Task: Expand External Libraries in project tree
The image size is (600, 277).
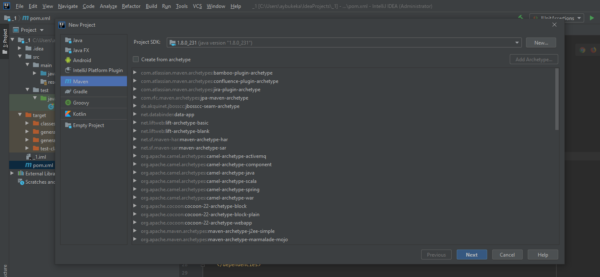Action: [x=12, y=174]
